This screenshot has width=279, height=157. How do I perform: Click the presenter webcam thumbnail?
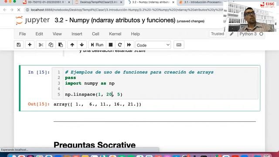[x=250, y=17]
